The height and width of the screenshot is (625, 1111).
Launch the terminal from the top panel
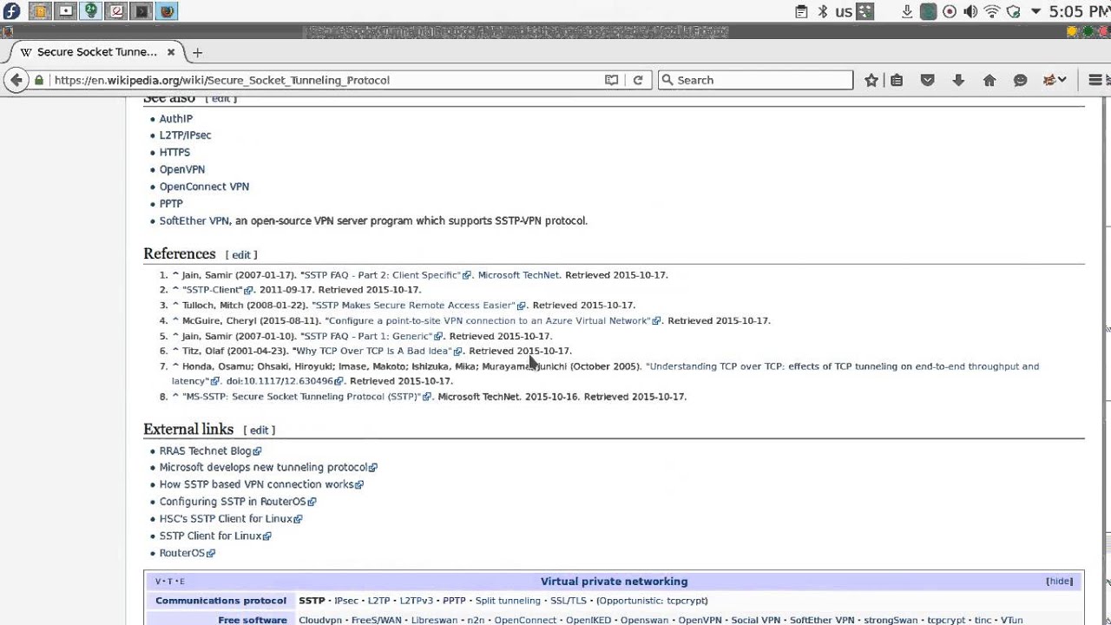pyautogui.click(x=142, y=11)
